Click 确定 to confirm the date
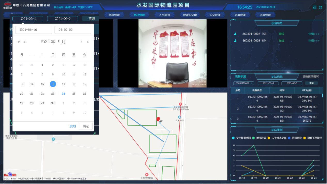This screenshot has width=327, height=184. 85,126
